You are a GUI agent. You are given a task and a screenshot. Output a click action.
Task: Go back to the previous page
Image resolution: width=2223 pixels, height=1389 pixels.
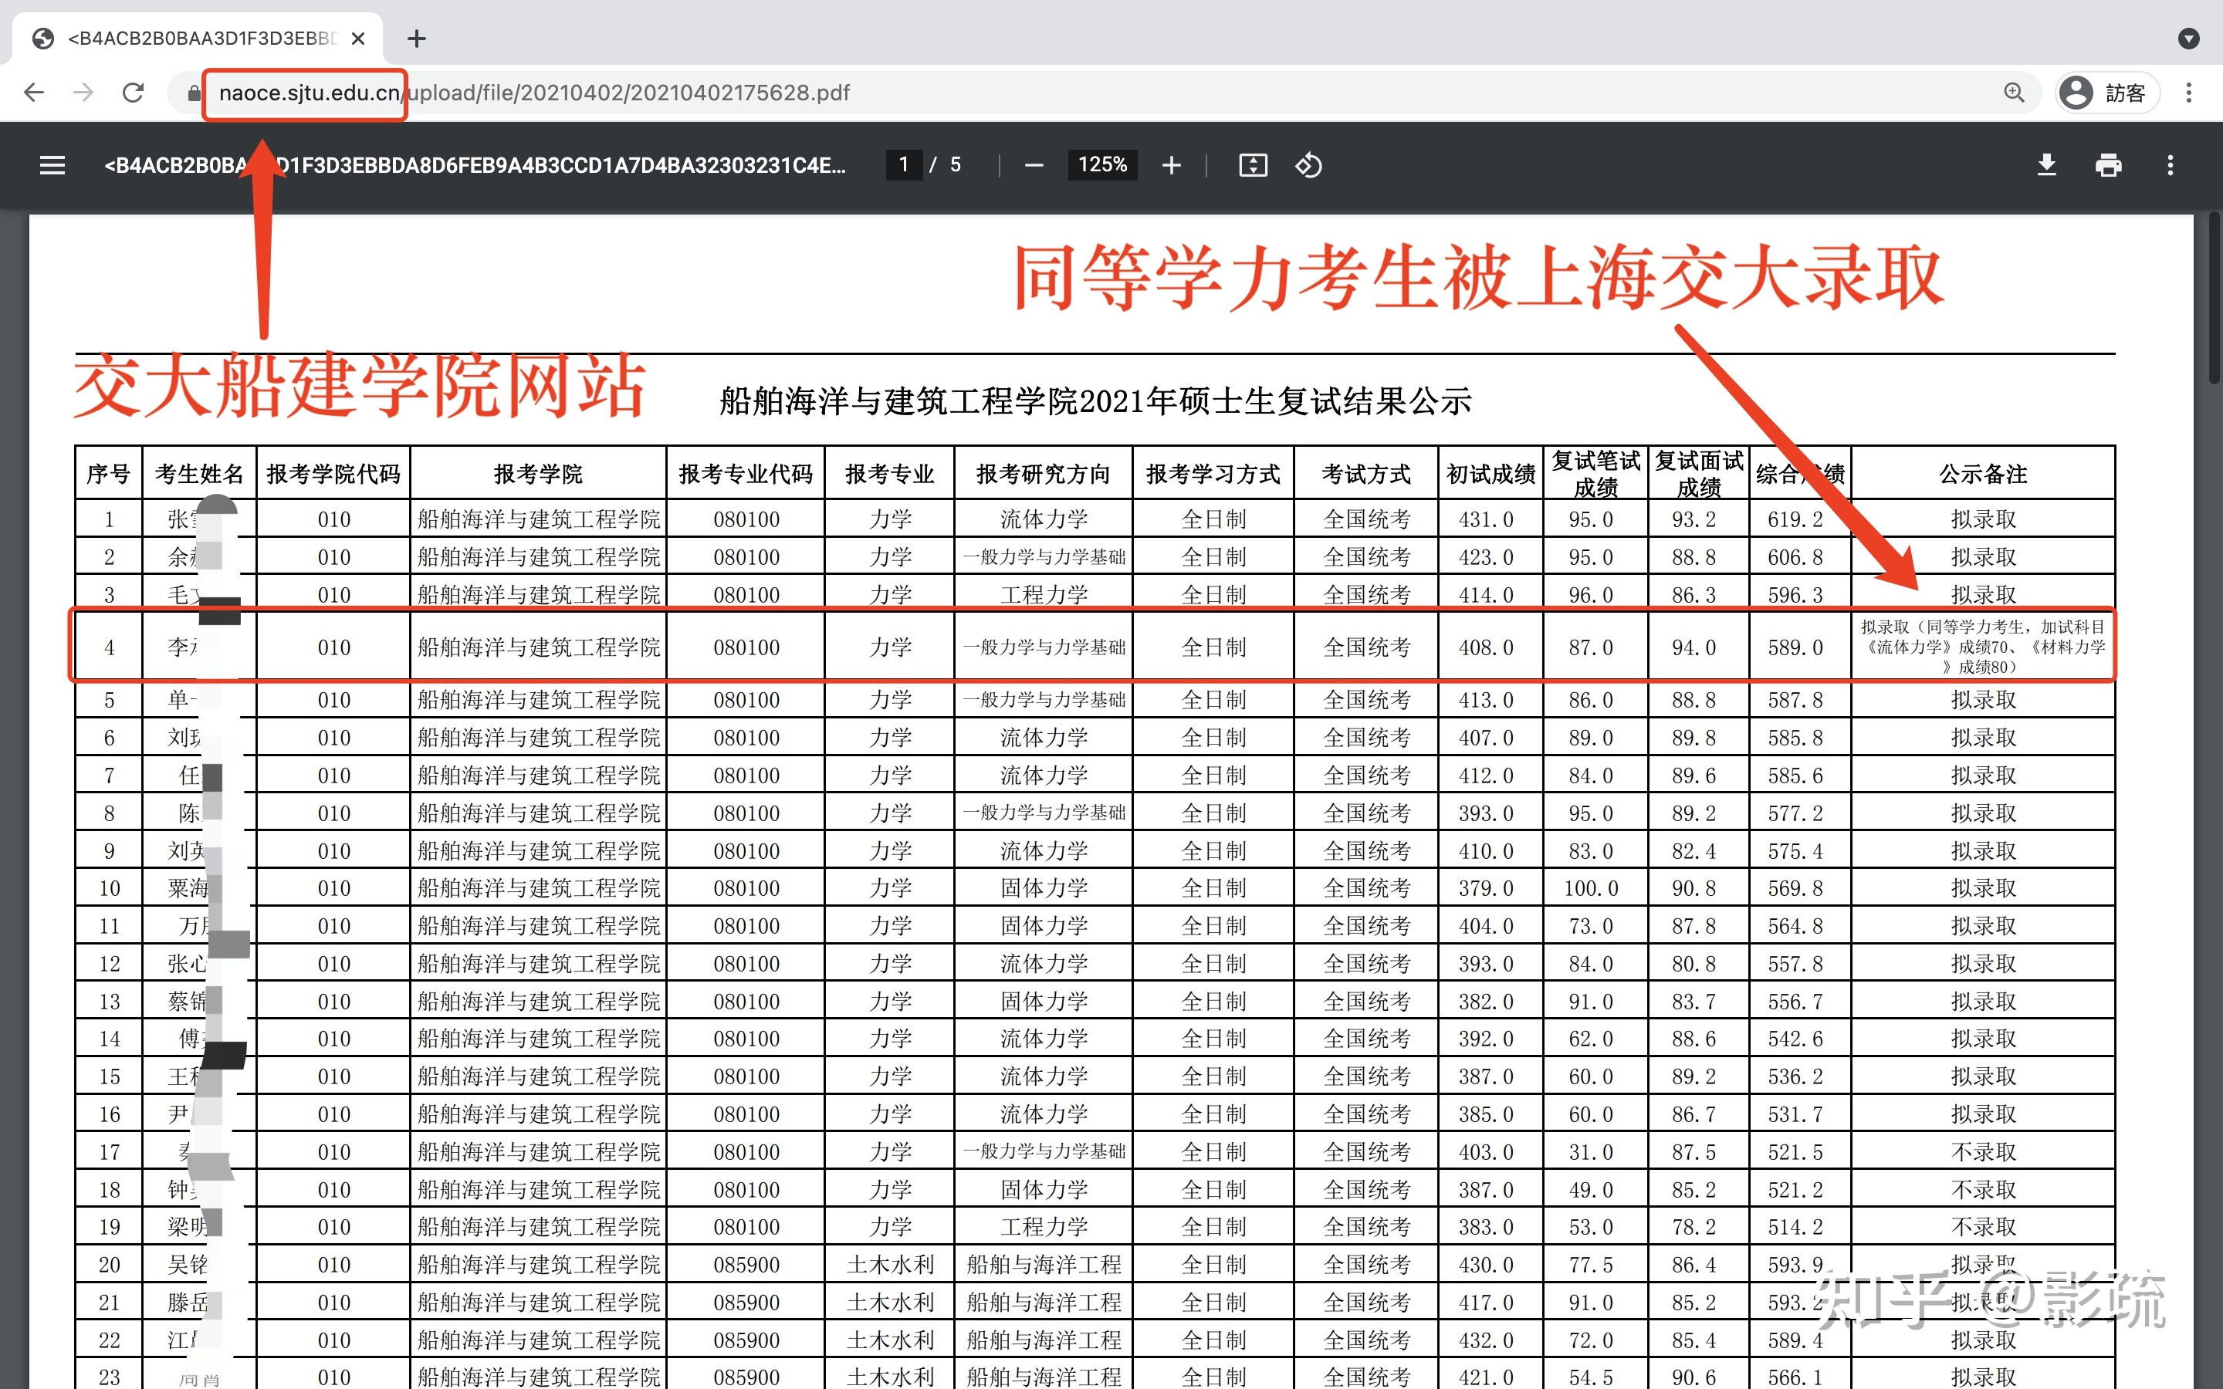tap(34, 93)
